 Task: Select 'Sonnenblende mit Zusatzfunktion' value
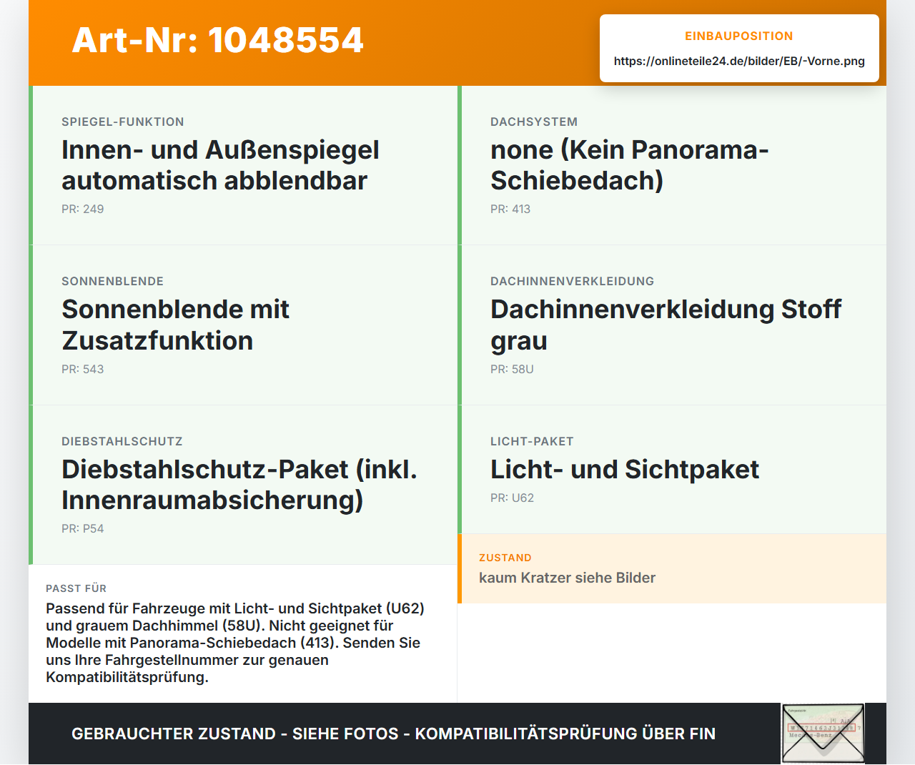175,325
